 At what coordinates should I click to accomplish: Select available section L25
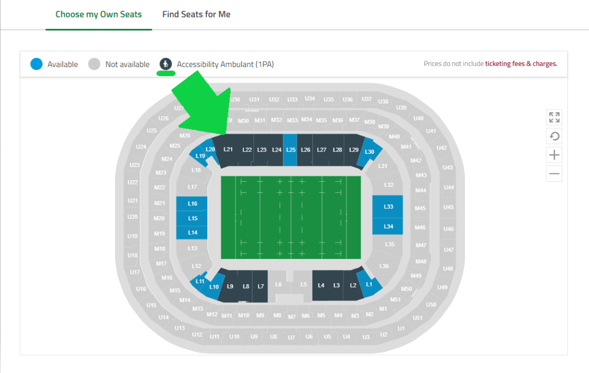click(290, 150)
